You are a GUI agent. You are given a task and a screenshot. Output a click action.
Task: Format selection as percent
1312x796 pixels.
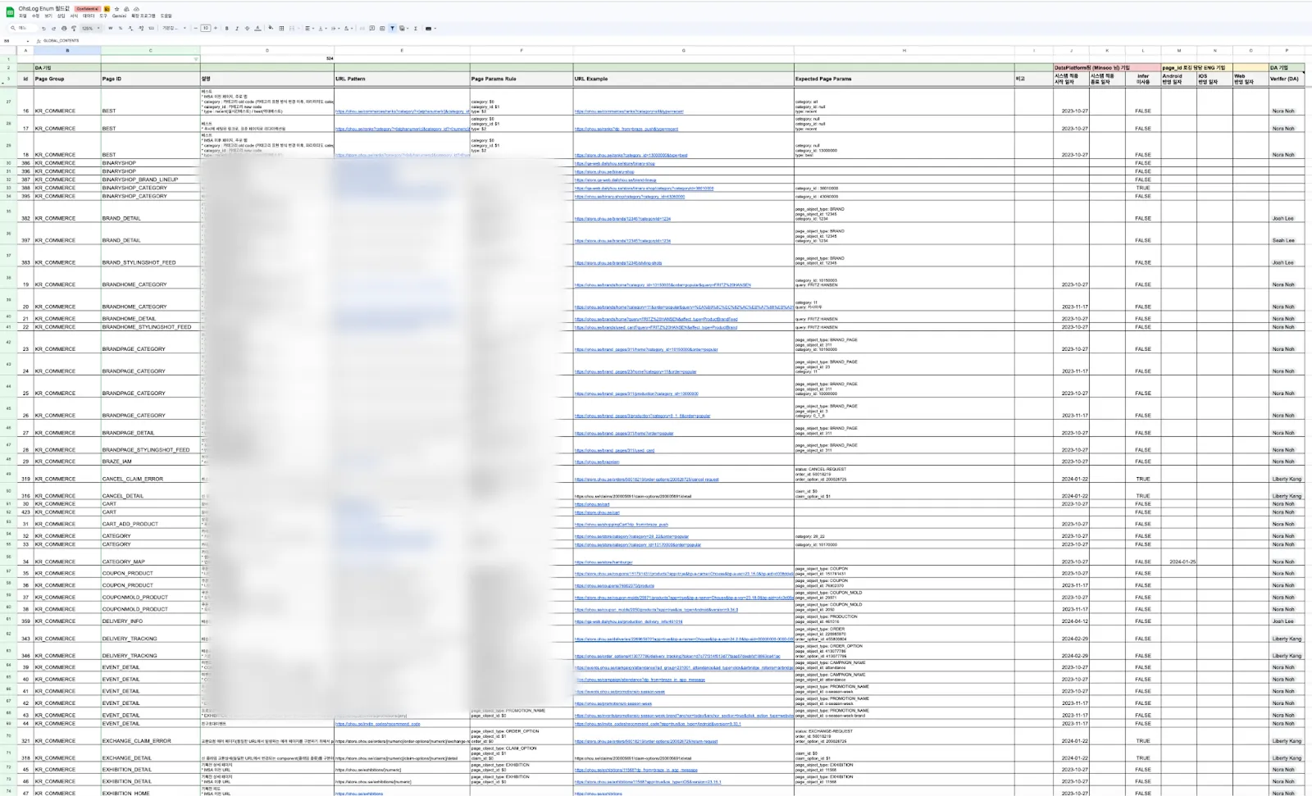pos(121,28)
